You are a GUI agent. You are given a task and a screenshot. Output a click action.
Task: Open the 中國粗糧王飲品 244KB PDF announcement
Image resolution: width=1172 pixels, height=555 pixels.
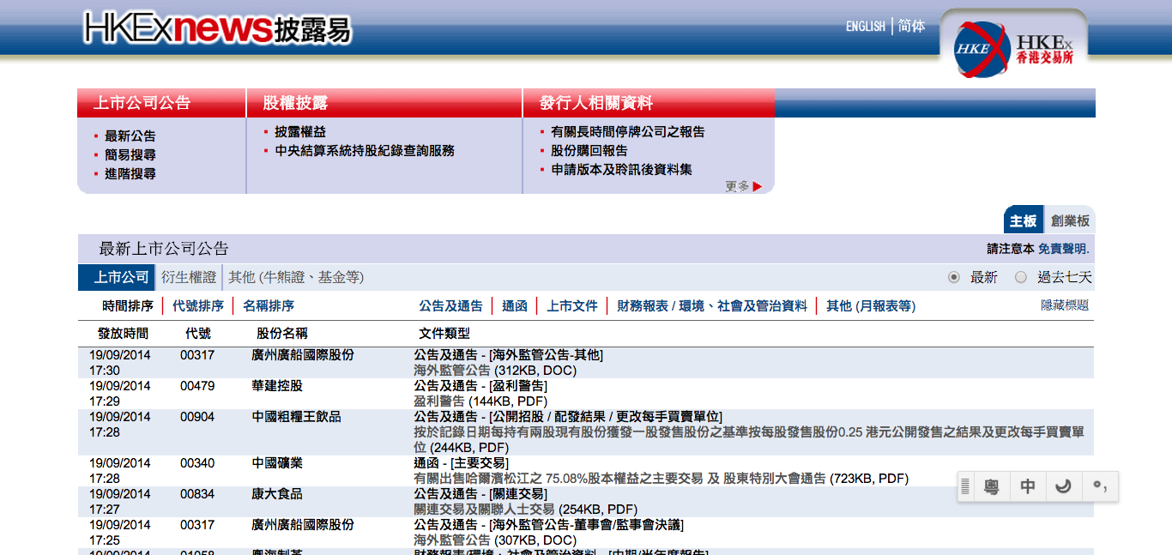pyautogui.click(x=748, y=440)
